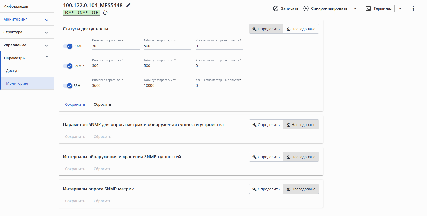Click Сохранить under Статусы доступности
Viewport: 427px width, 216px height.
(75, 104)
